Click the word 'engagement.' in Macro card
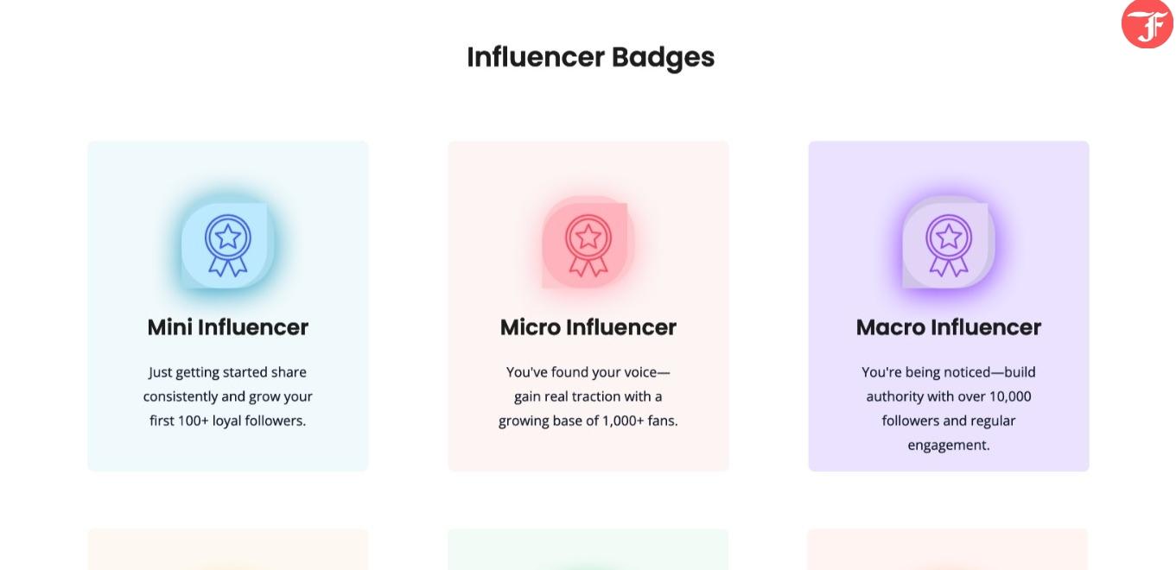This screenshot has width=1176, height=570. tap(949, 445)
